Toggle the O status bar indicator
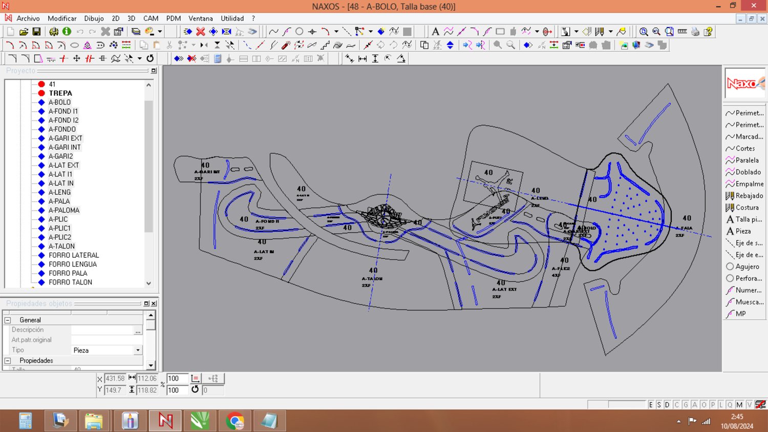Viewport: 768px width, 432px height. (x=704, y=405)
